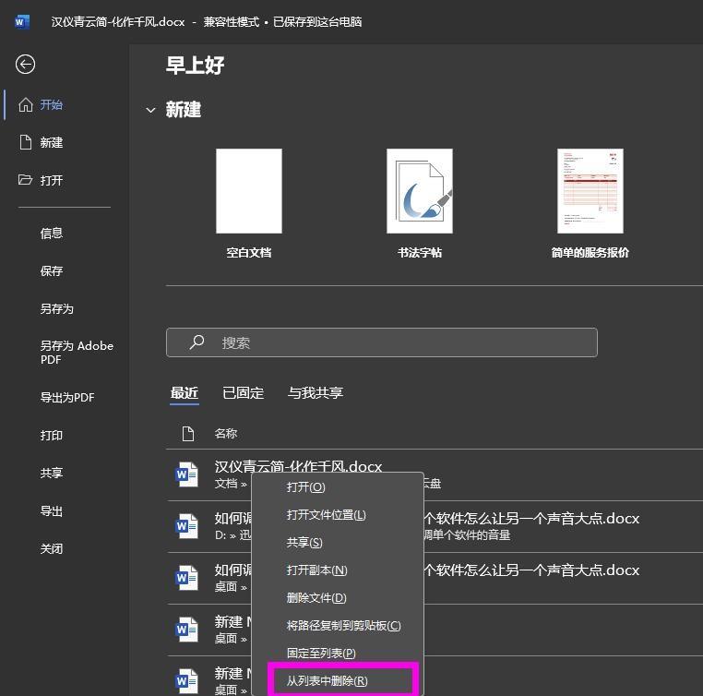
Task: Click 另存为 in the sidebar
Action: (56, 308)
